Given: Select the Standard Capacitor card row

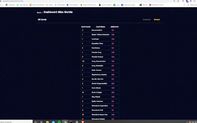Looking at the screenshot, I should (100, 106).
